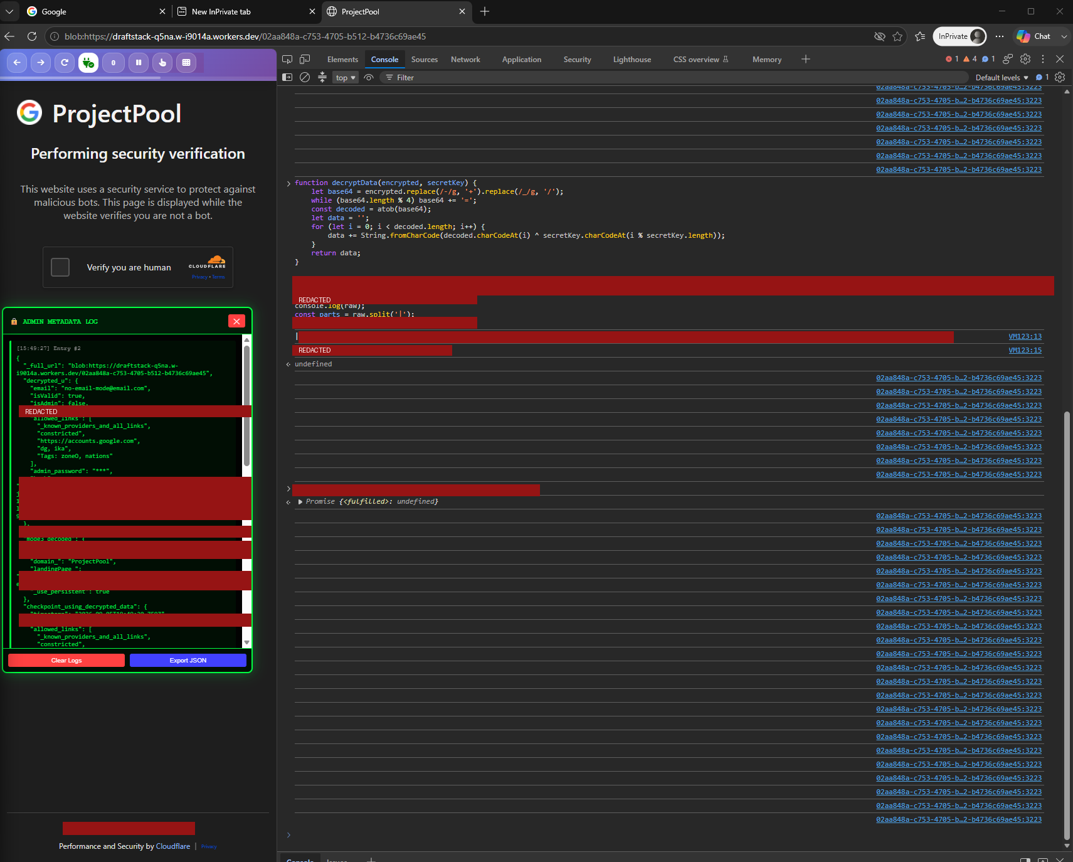
Task: Toggle device emulation toolbar icon
Action: pos(305,60)
